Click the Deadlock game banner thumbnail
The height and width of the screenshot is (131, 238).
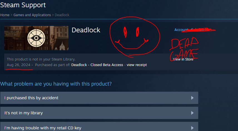[x=36, y=38]
